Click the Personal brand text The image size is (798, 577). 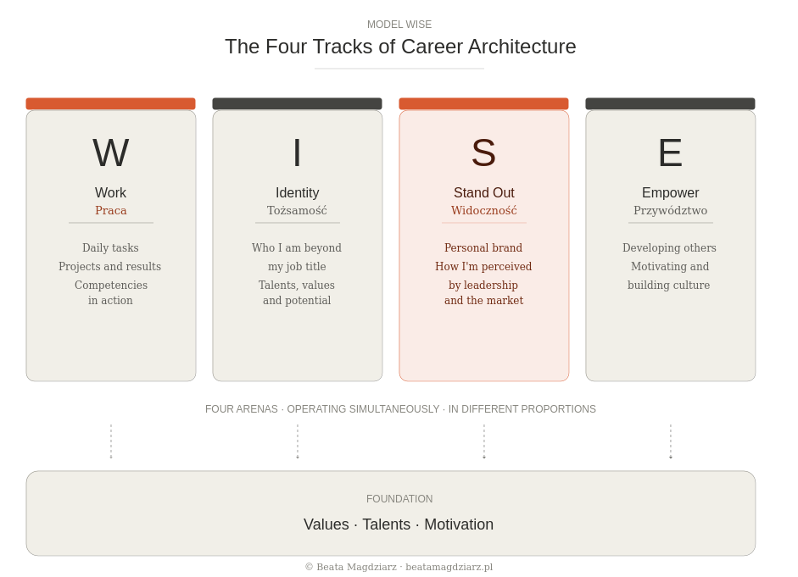pos(483,247)
